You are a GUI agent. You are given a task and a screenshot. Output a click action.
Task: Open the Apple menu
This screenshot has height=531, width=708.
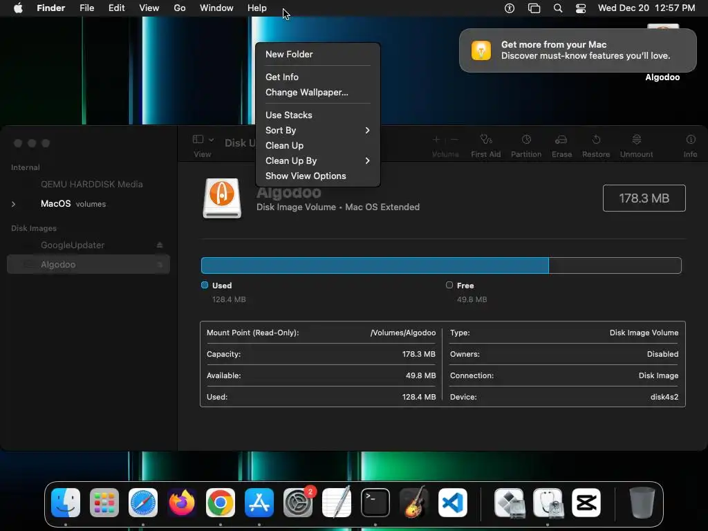click(18, 8)
